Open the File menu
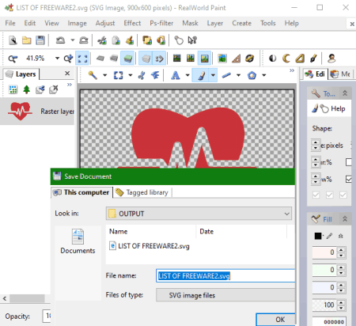This screenshot has width=356, height=326. pyautogui.click(x=10, y=23)
